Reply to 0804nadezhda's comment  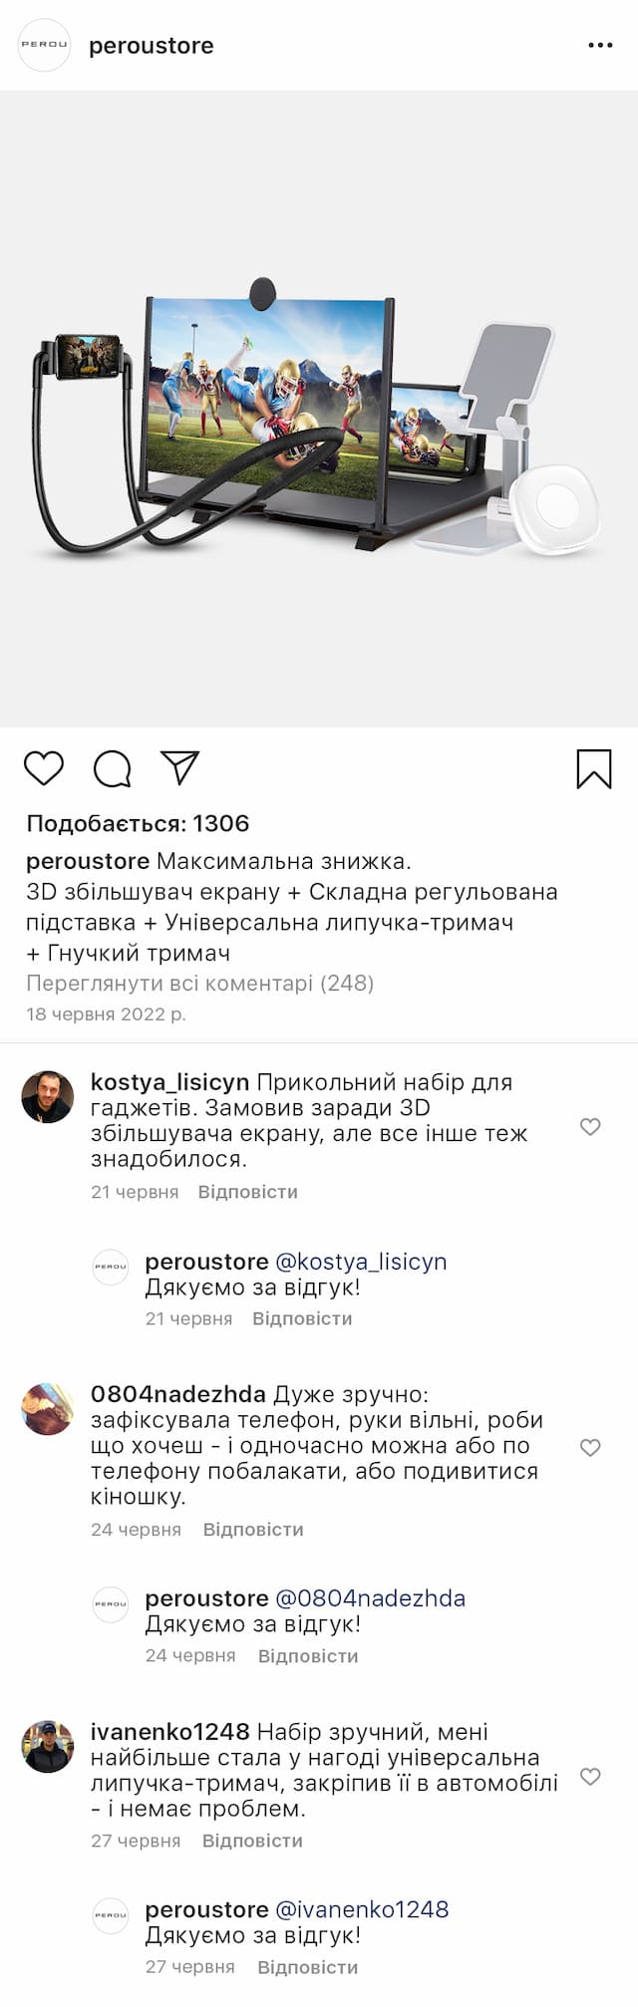coord(253,1530)
